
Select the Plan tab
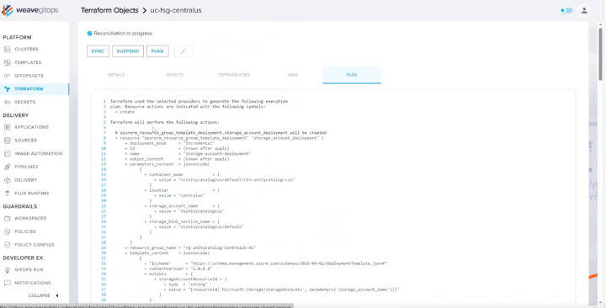coord(352,75)
